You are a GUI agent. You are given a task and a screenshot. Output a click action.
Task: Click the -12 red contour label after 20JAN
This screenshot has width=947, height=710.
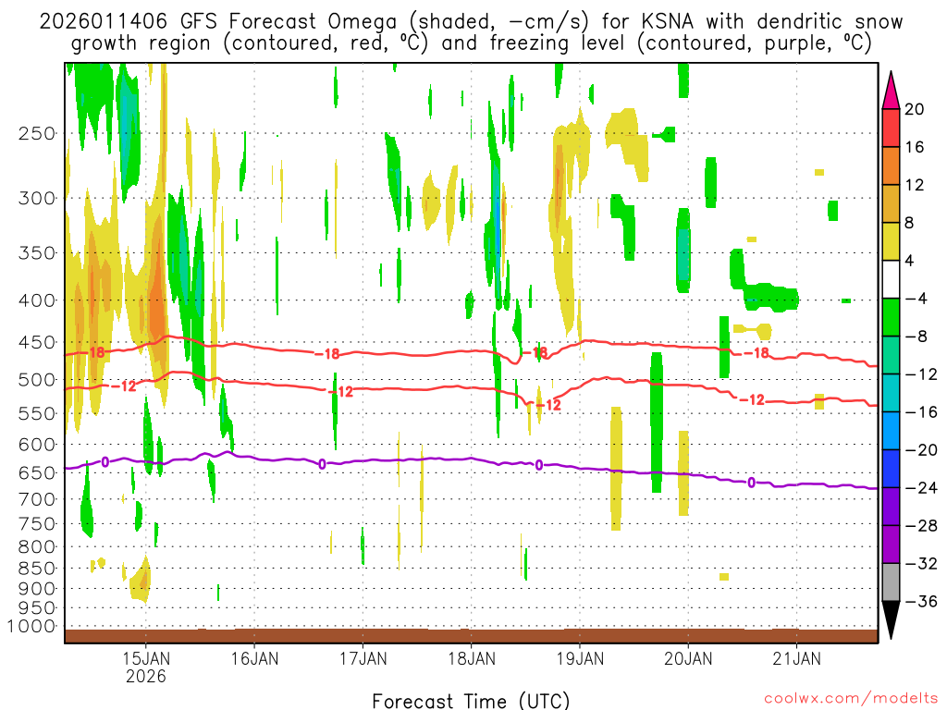coord(752,399)
